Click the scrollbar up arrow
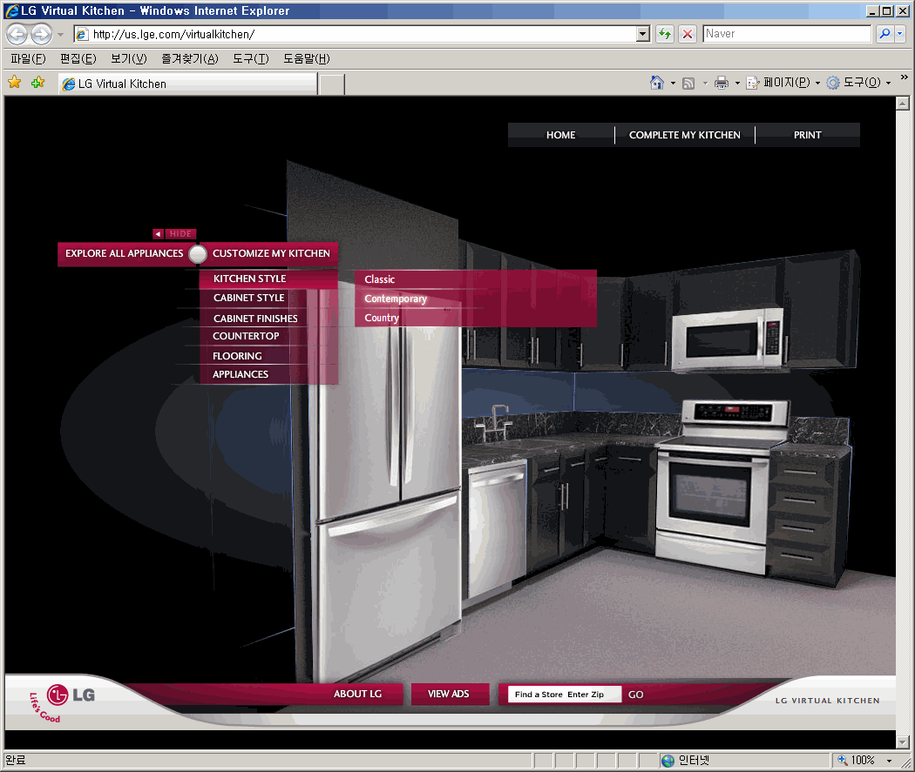Image resolution: width=915 pixels, height=772 pixels. click(902, 104)
